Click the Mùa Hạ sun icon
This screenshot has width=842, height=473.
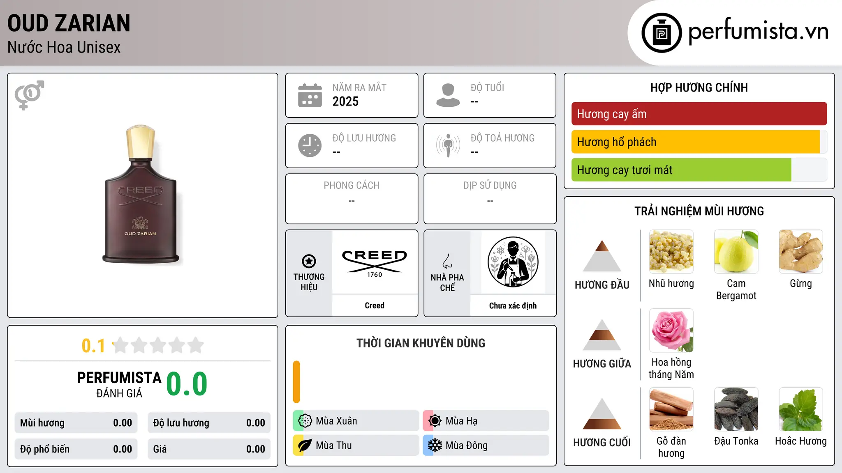(435, 421)
